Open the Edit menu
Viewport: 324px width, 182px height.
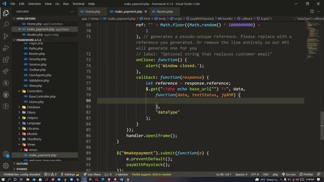click(x=21, y=4)
